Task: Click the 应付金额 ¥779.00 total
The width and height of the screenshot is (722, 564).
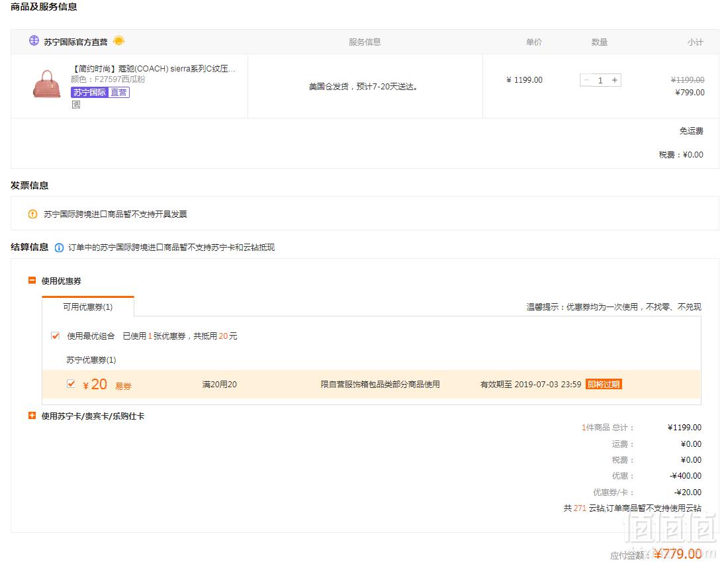Action: 656,554
